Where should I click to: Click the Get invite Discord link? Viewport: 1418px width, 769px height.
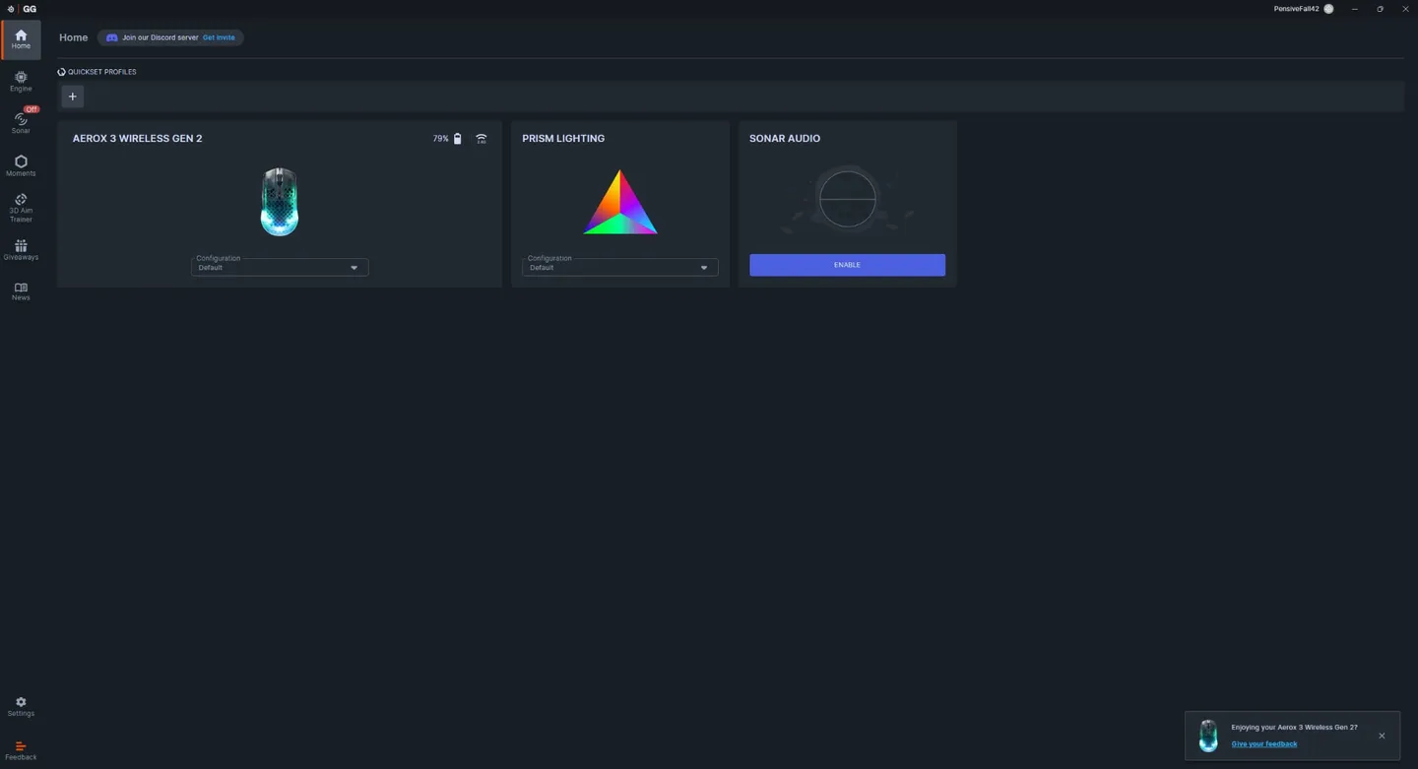(x=219, y=37)
